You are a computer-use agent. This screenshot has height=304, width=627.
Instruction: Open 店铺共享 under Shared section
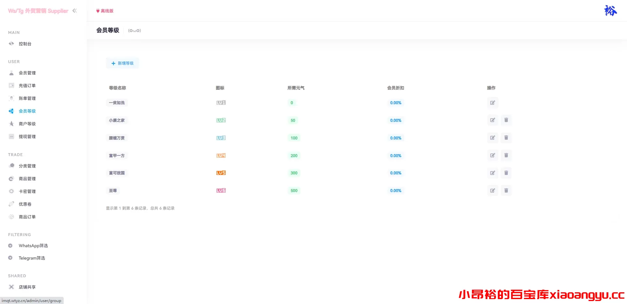(x=27, y=287)
